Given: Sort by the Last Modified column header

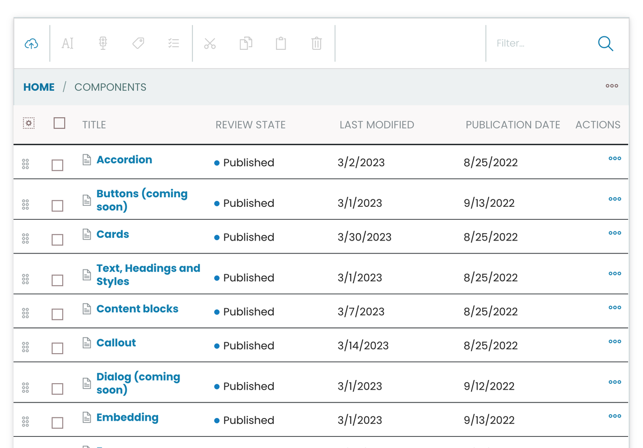Looking at the screenshot, I should (x=377, y=125).
